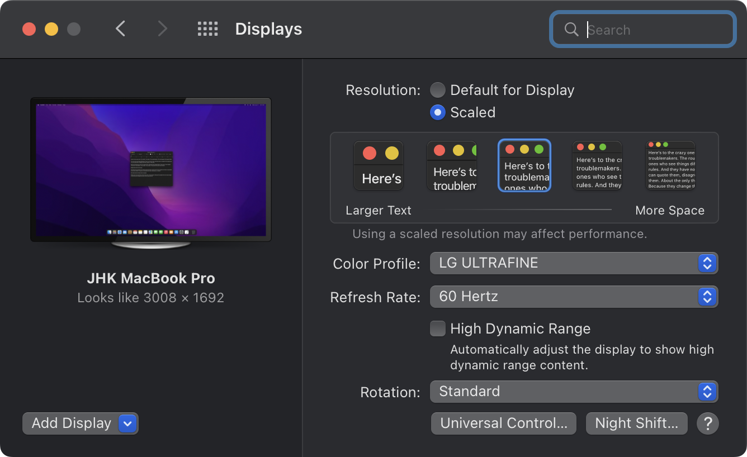Open the Color Profile dropdown

click(x=574, y=263)
